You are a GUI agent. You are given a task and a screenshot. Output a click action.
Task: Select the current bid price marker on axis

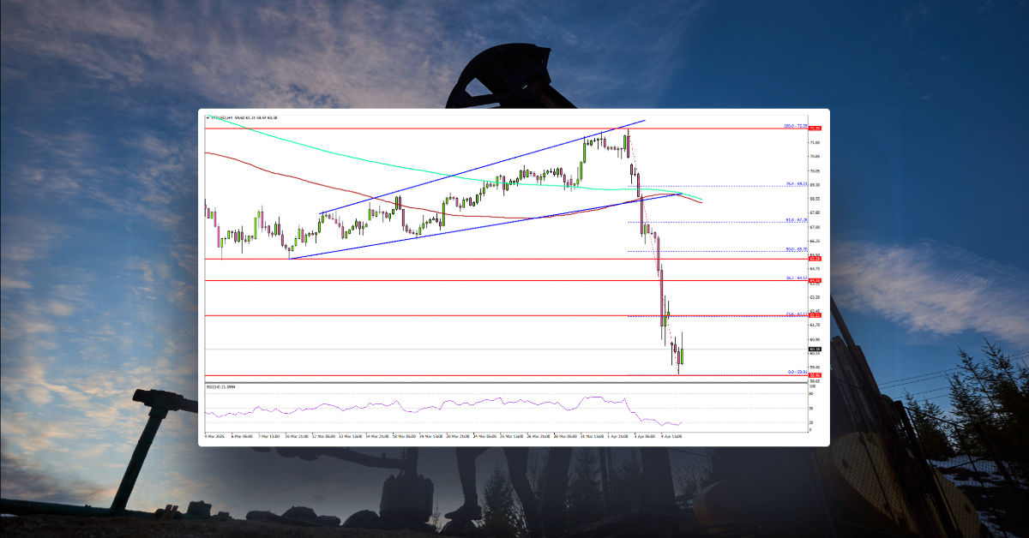pyautogui.click(x=815, y=349)
